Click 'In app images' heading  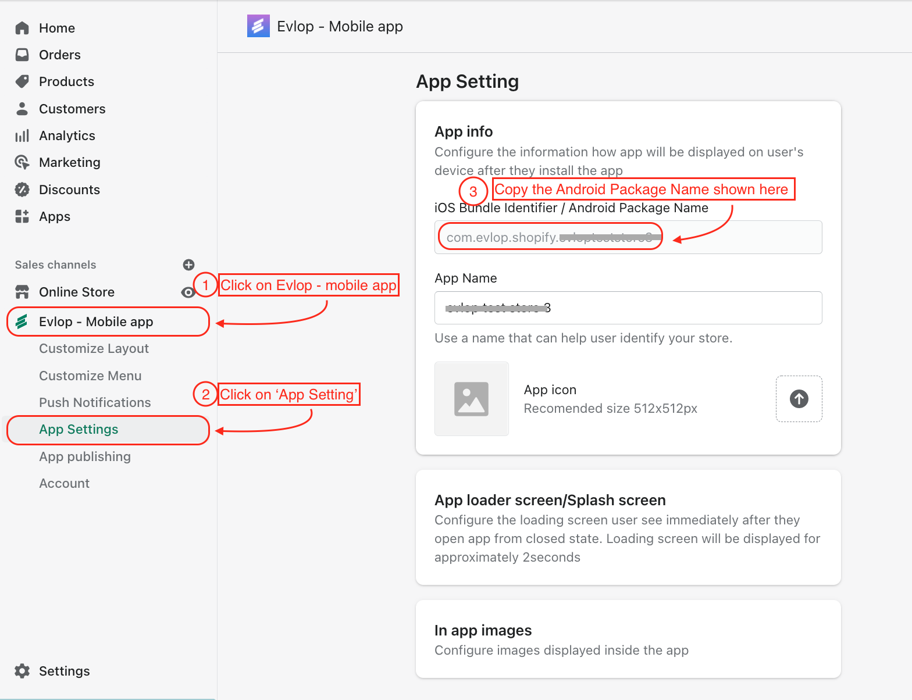(x=483, y=630)
